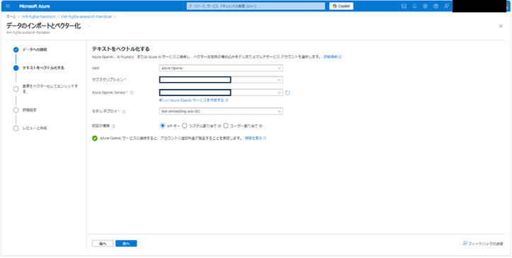Click the Microsoft Azure logo text

pos(34,6)
